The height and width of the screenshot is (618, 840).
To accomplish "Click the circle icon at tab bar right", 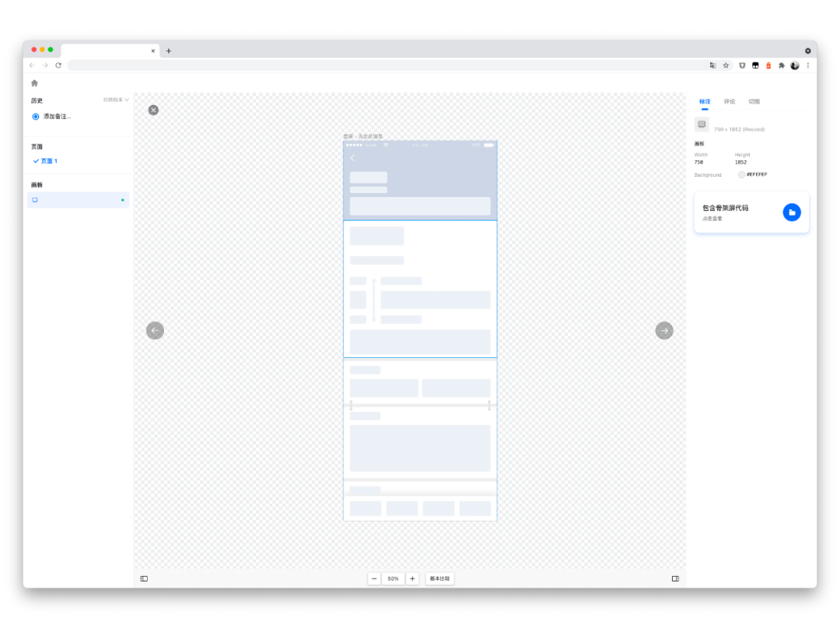I will point(808,51).
